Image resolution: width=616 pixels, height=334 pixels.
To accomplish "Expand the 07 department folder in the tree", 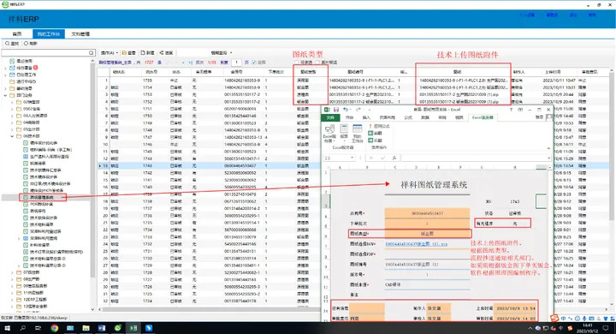I will pos(12,272).
